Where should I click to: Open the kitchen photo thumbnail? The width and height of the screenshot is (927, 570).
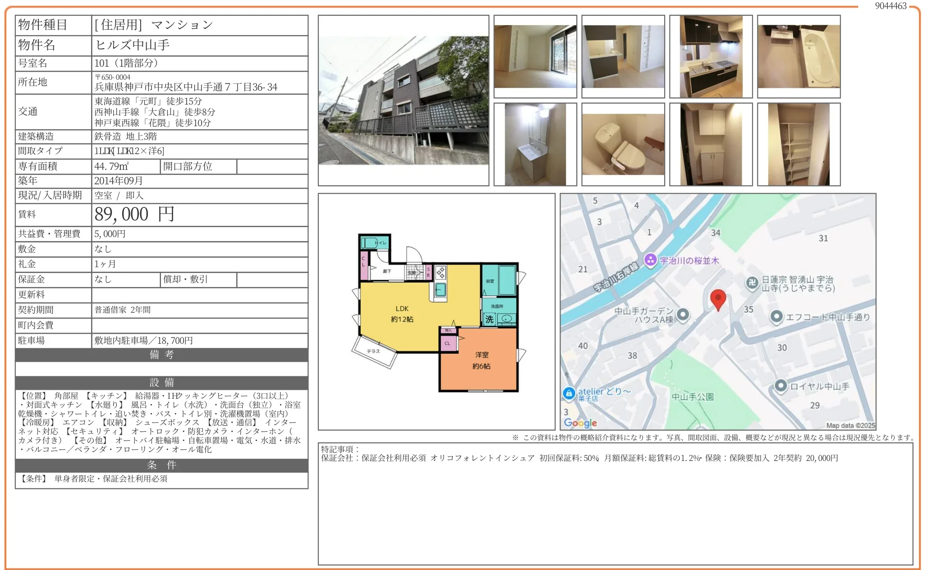pos(711,56)
